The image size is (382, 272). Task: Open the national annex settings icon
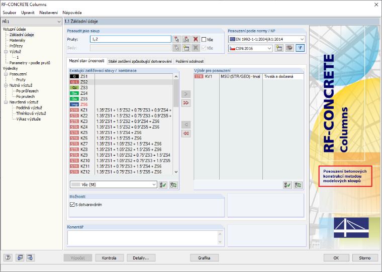tap(289, 48)
